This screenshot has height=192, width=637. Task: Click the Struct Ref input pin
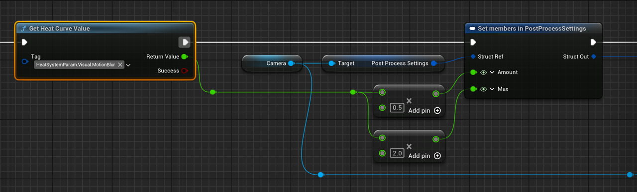tap(473, 57)
